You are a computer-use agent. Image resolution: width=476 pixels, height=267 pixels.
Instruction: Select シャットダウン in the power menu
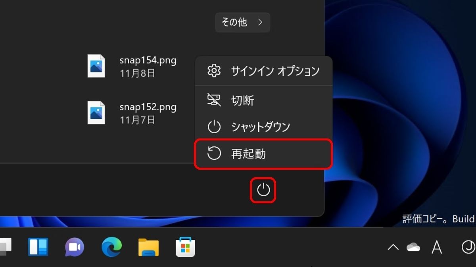[263, 127]
